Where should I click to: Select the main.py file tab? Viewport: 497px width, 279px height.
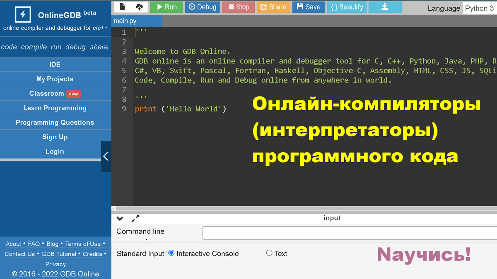[137, 21]
